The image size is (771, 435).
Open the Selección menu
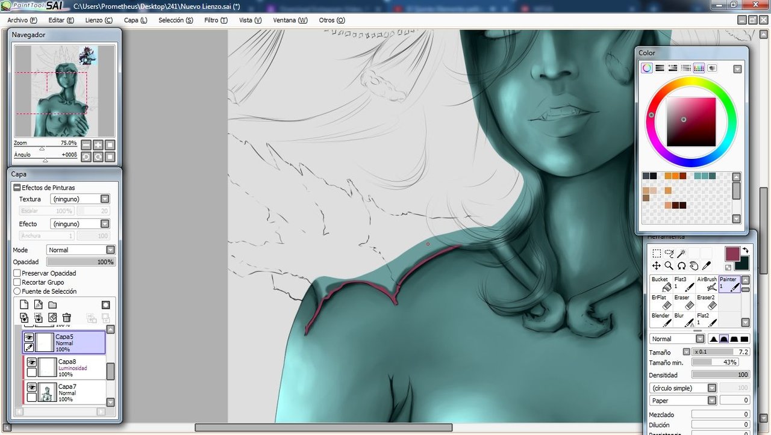[176, 20]
